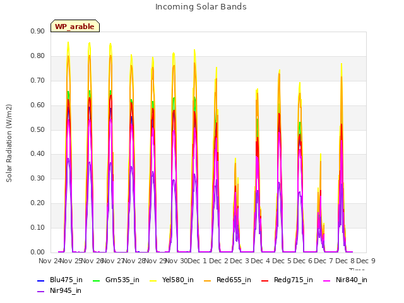Click the Dec 4 x-axis date label

260,261
